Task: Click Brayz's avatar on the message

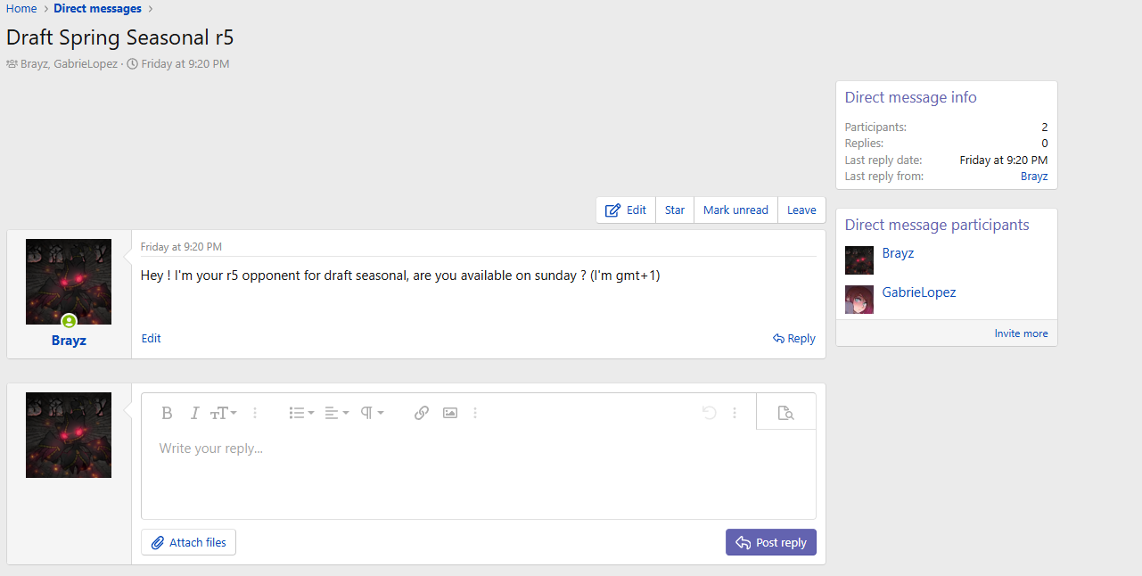Action: (x=69, y=282)
